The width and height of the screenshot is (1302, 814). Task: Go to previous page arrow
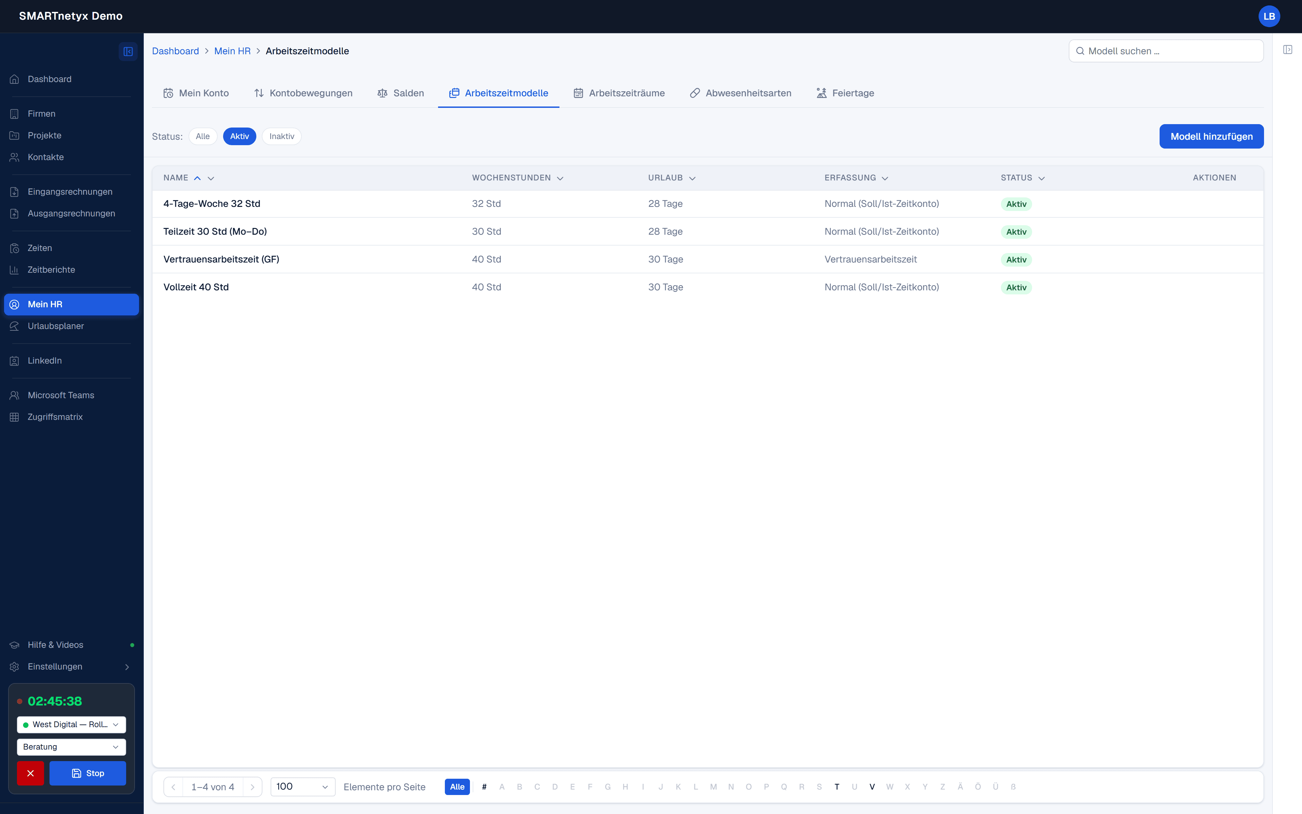(x=173, y=787)
